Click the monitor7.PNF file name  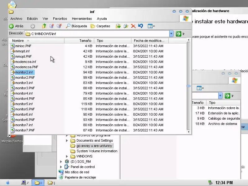[25, 130]
